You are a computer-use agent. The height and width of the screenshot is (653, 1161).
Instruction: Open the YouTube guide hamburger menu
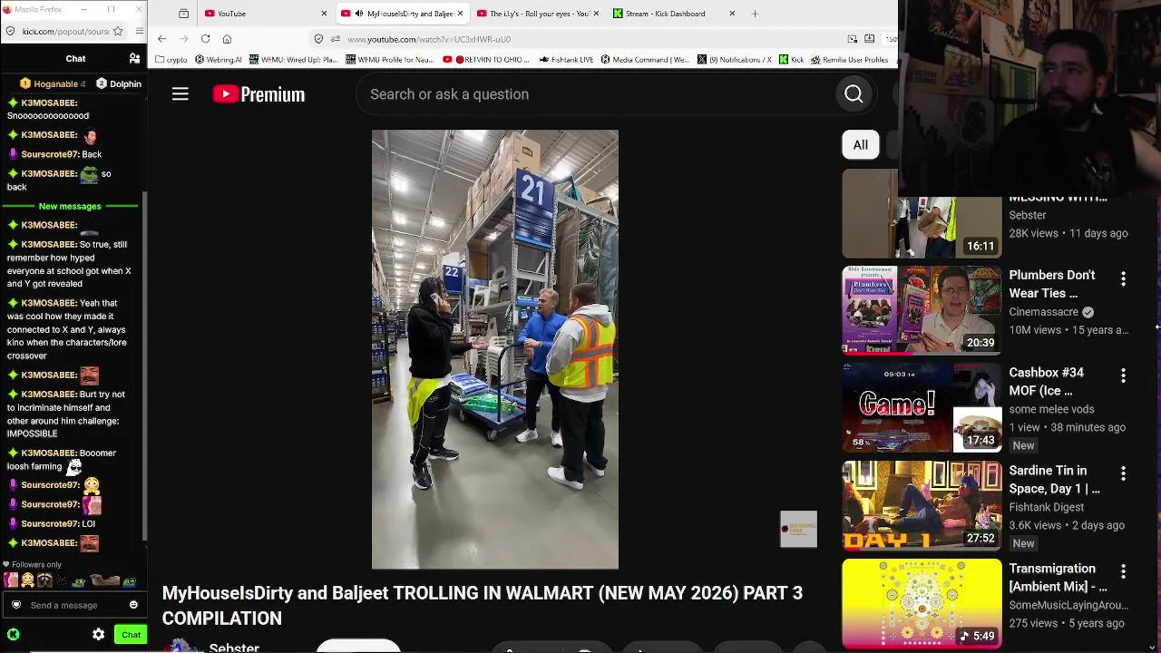pos(180,94)
